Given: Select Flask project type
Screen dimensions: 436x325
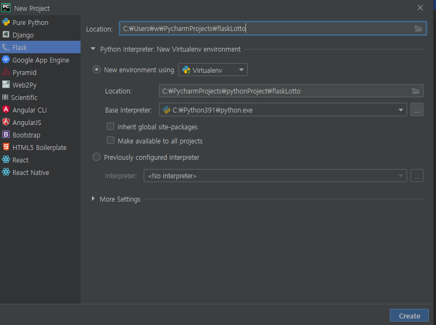Looking at the screenshot, I should point(40,47).
